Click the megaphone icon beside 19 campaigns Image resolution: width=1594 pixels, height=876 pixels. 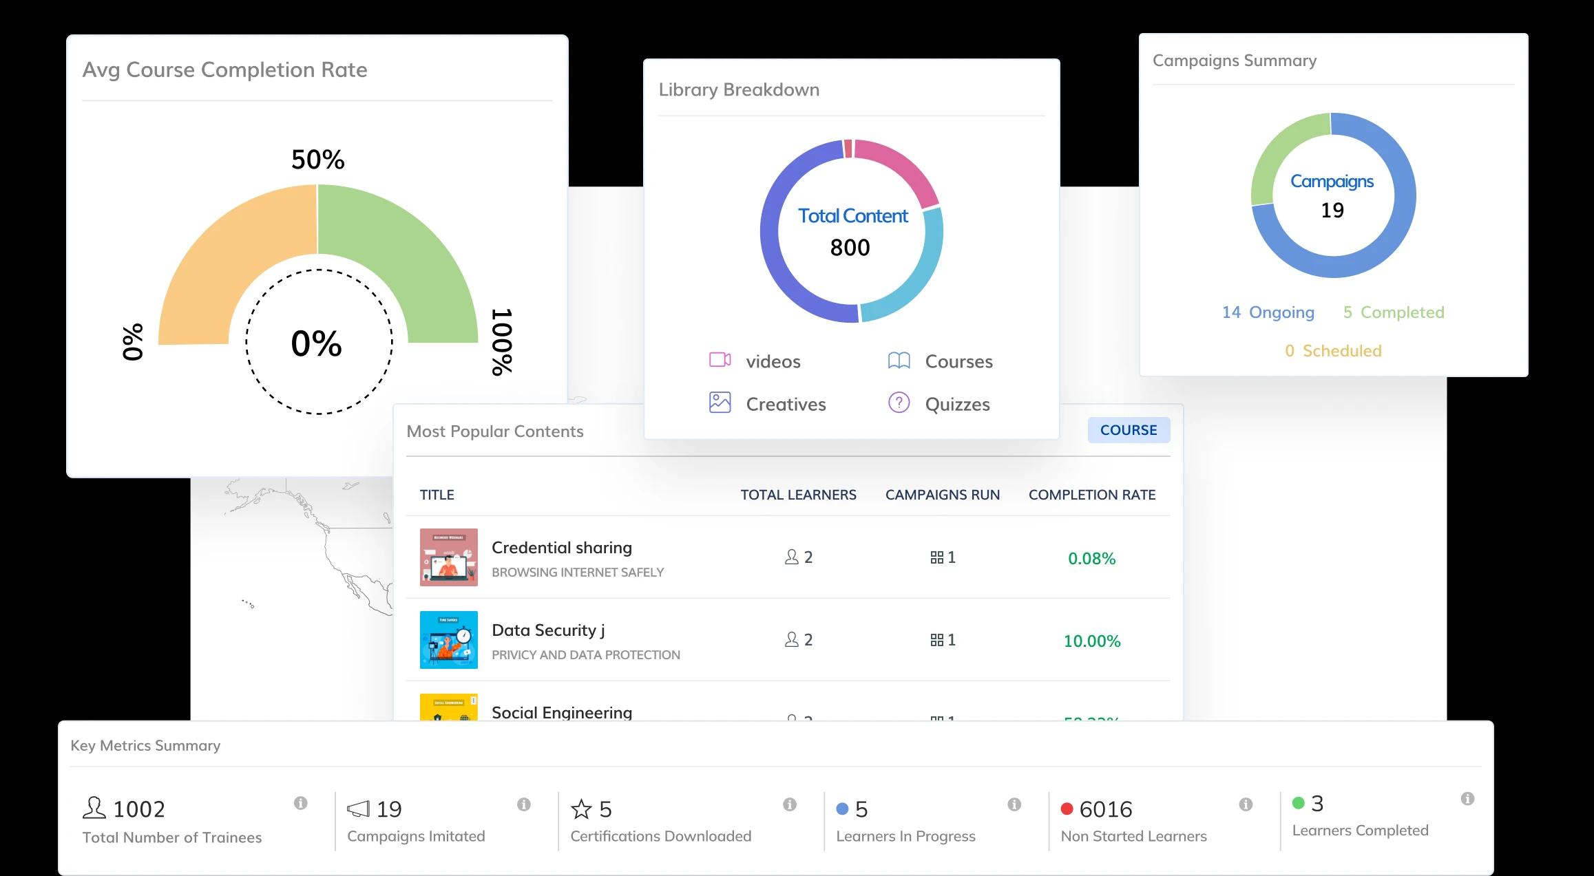tap(358, 809)
